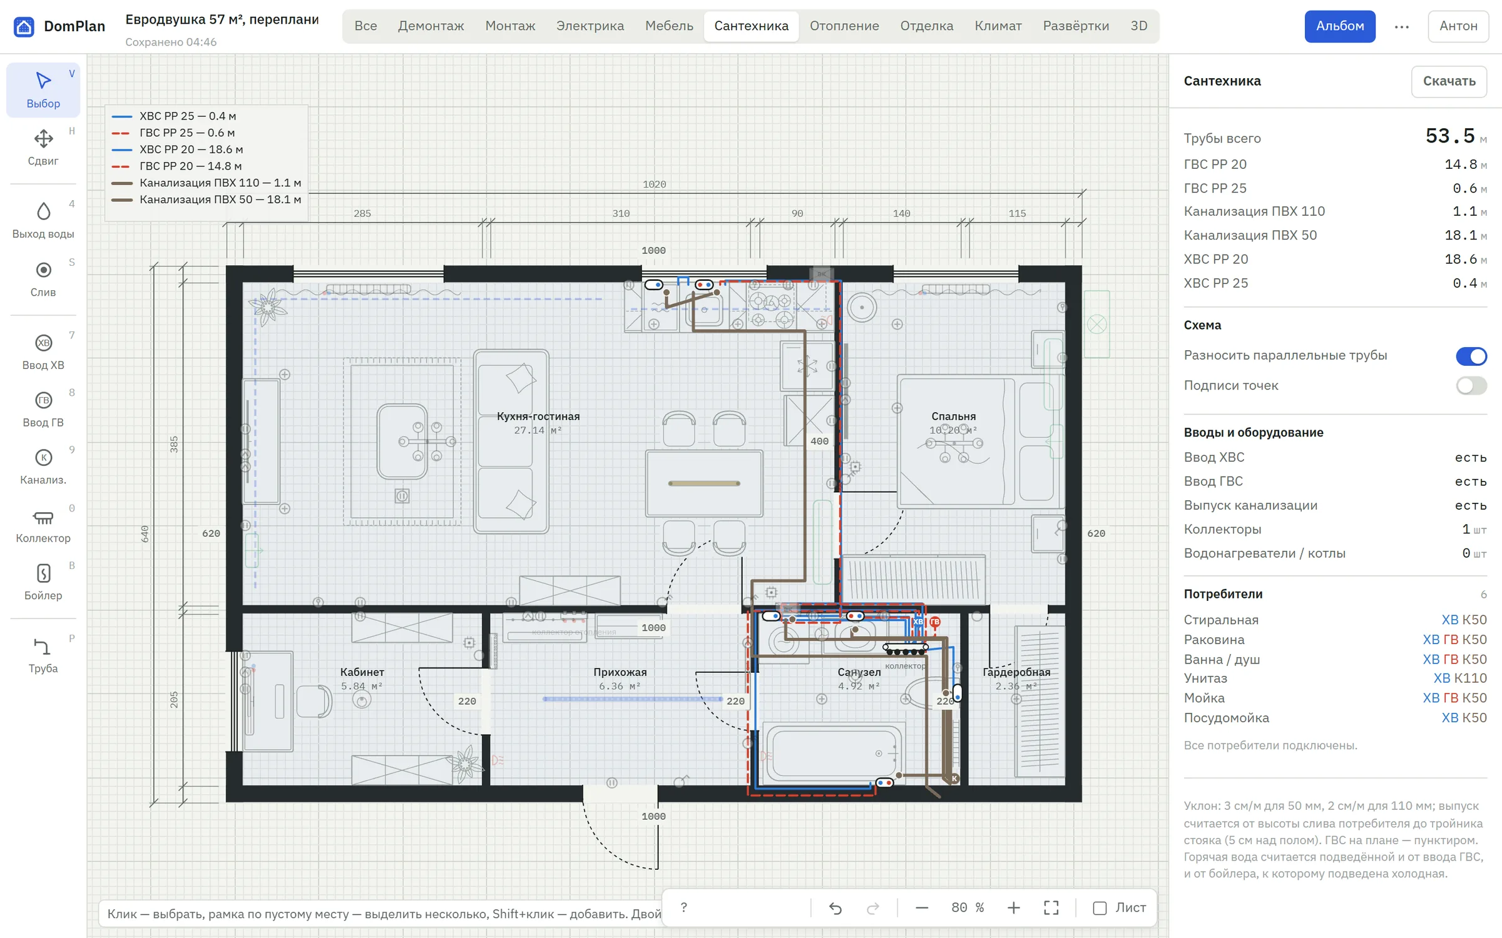Image resolution: width=1502 pixels, height=938 pixels.
Task: Open the 3D view tab
Action: click(x=1139, y=26)
